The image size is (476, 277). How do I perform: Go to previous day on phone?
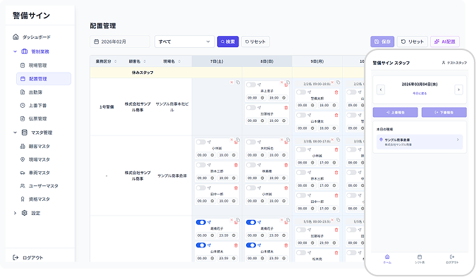point(381,90)
